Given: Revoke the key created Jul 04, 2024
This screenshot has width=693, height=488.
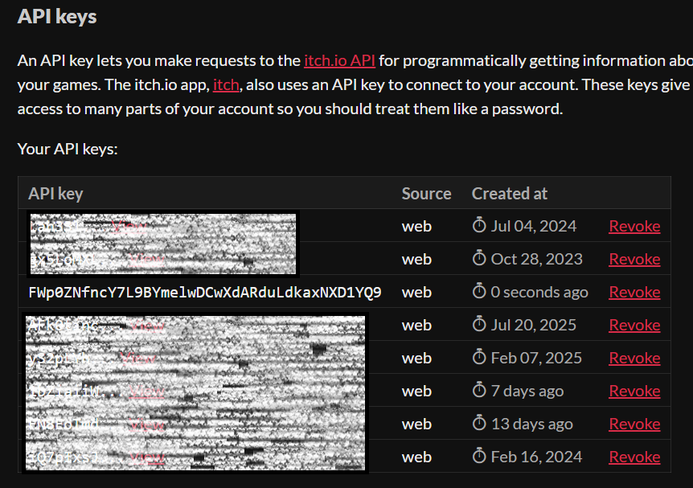Looking at the screenshot, I should pyautogui.click(x=634, y=226).
